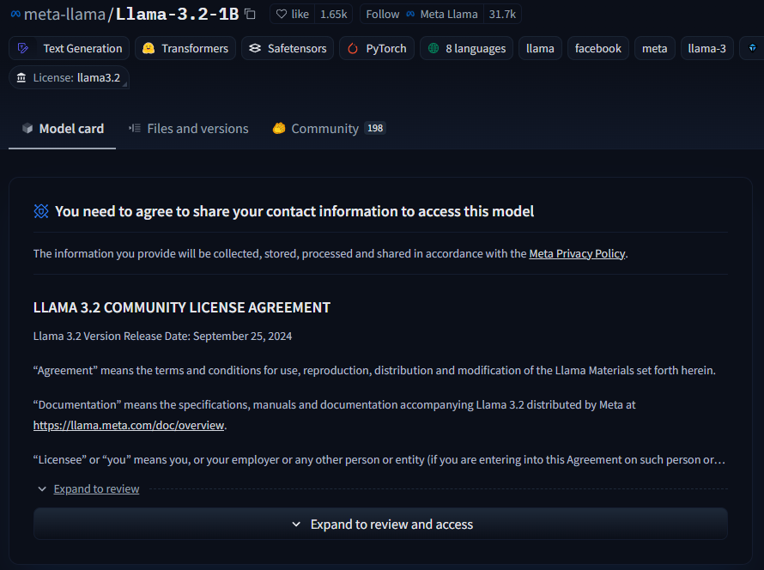
Task: Select the llama-3 tag
Action: point(707,48)
